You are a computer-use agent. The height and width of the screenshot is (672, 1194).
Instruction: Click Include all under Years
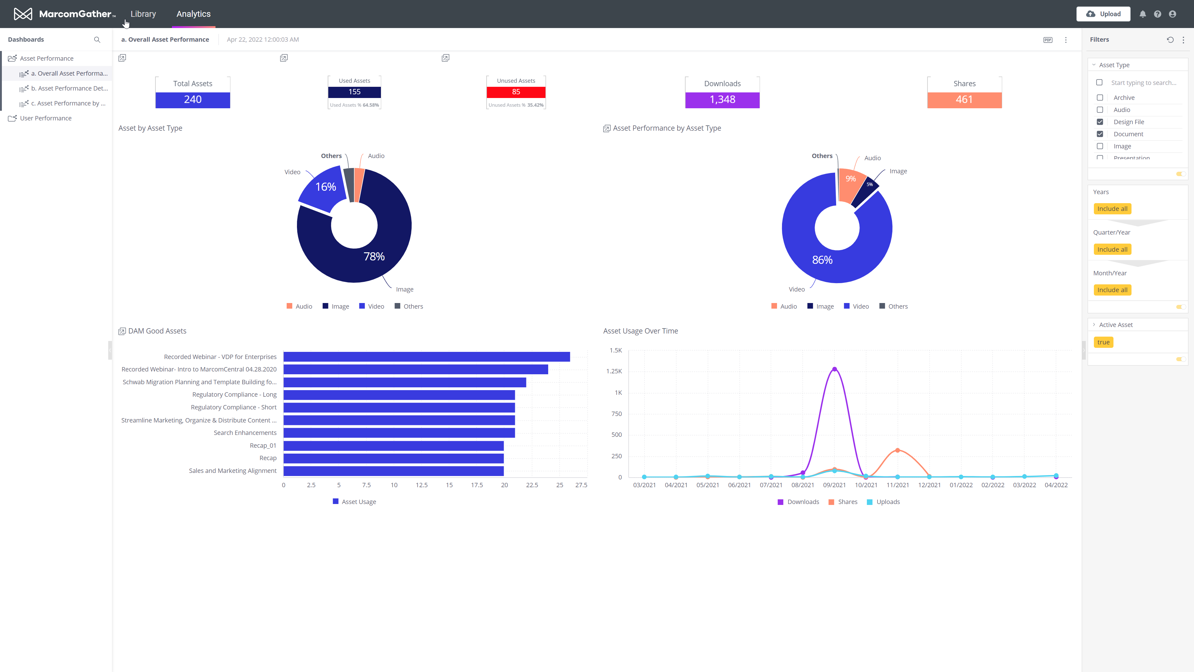coord(1113,209)
